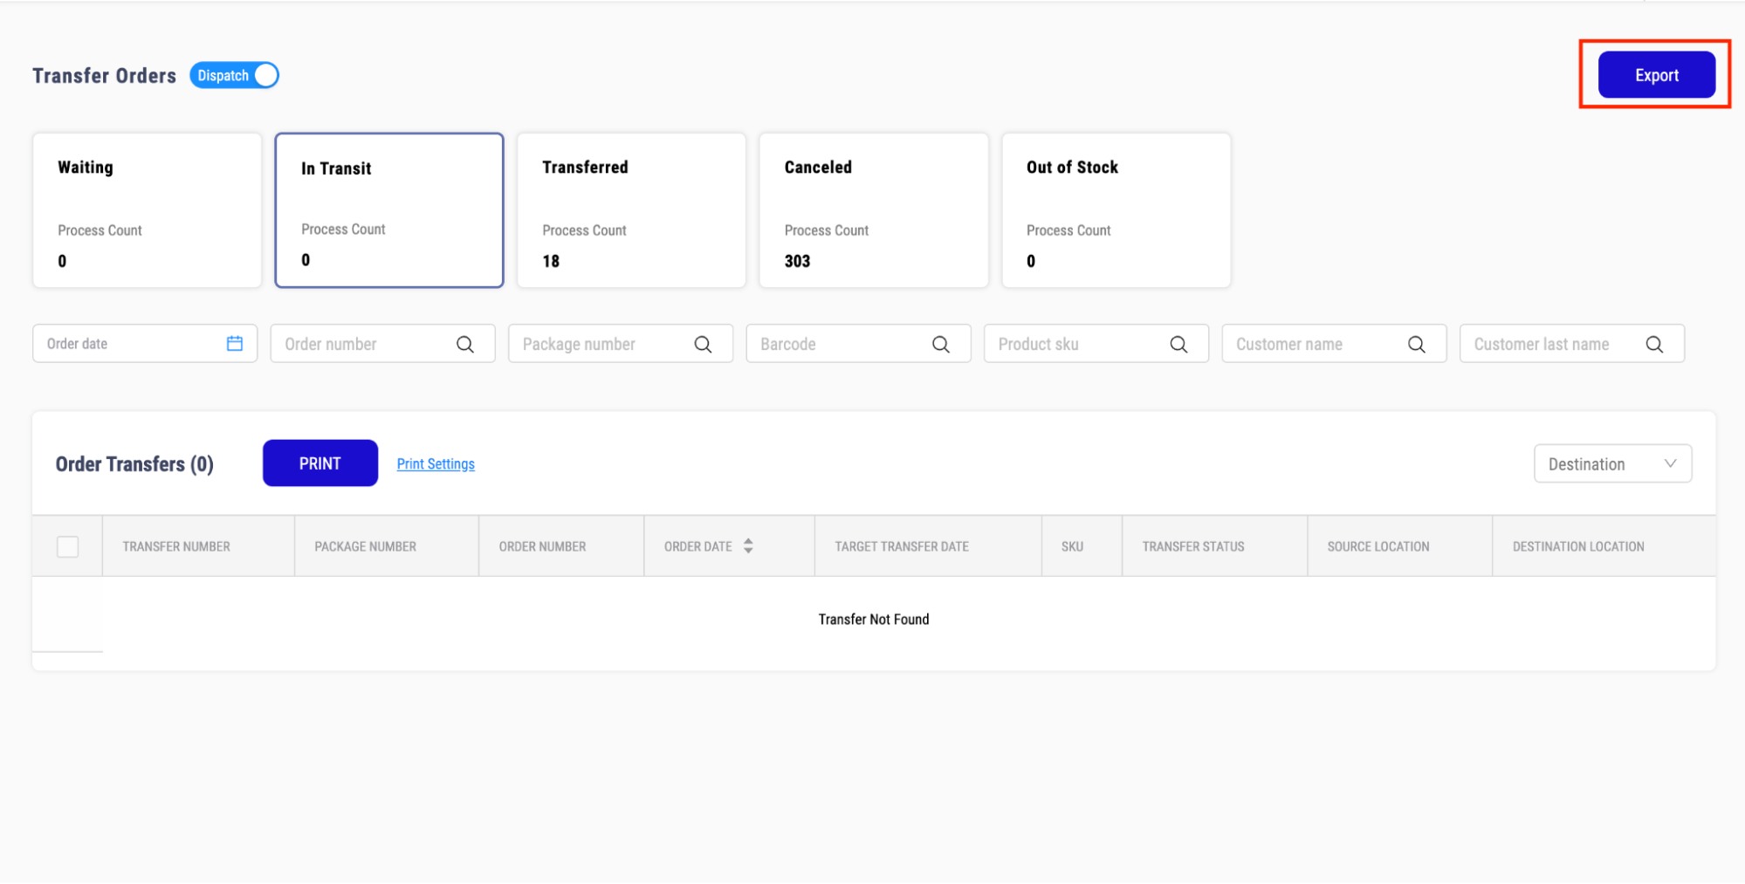Image resolution: width=1745 pixels, height=884 pixels.
Task: Click the Export button
Action: point(1656,76)
